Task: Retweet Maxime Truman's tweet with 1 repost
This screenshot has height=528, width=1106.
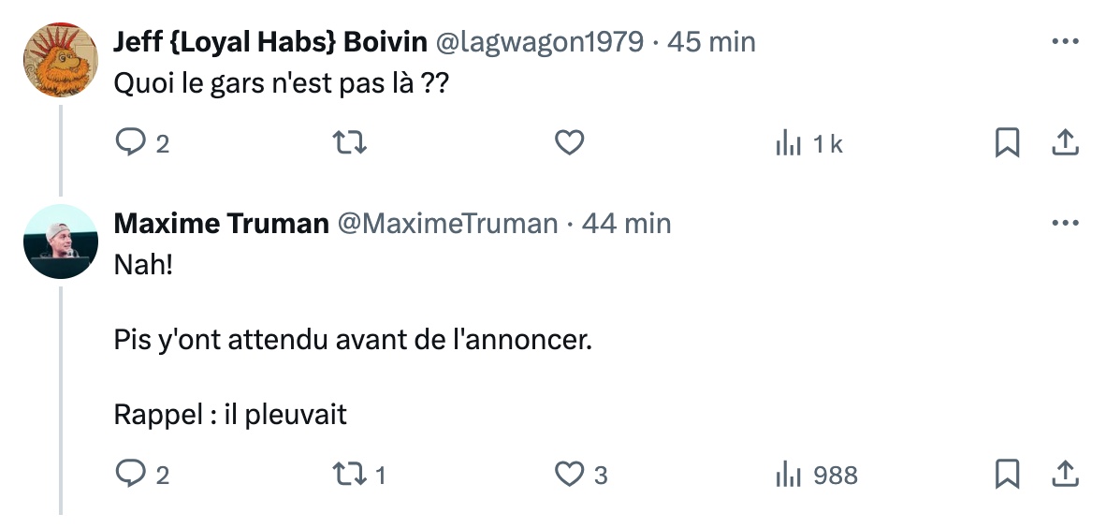Action: [x=359, y=475]
